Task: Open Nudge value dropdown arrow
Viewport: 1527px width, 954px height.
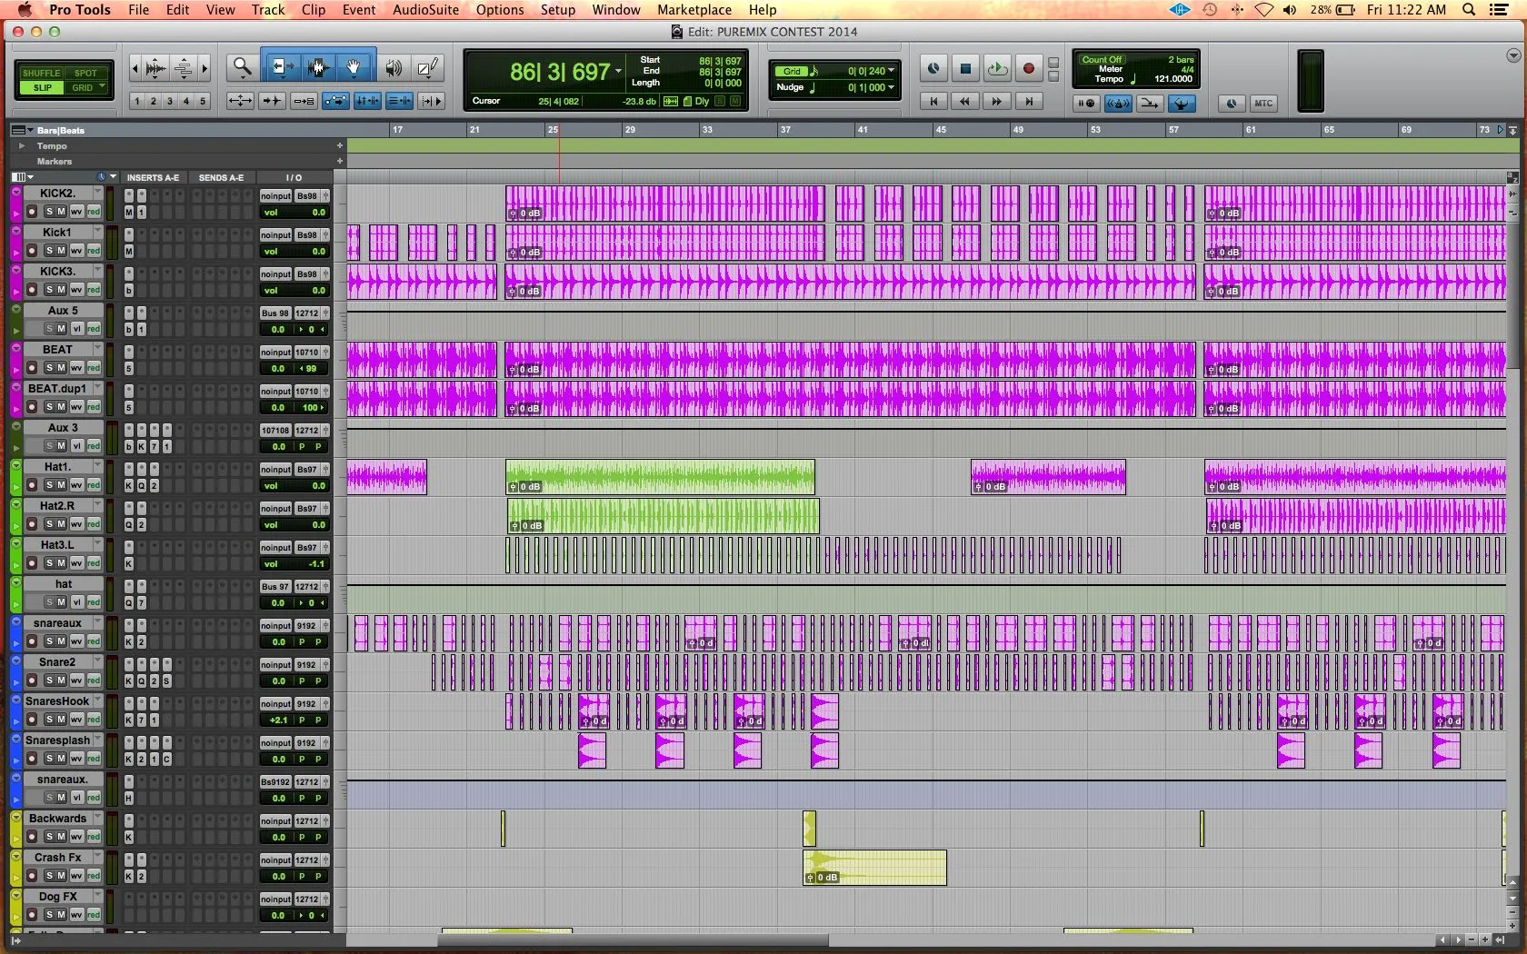Action: pyautogui.click(x=891, y=87)
